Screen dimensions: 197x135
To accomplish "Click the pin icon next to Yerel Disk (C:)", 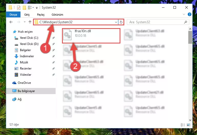I will (54, 38).
